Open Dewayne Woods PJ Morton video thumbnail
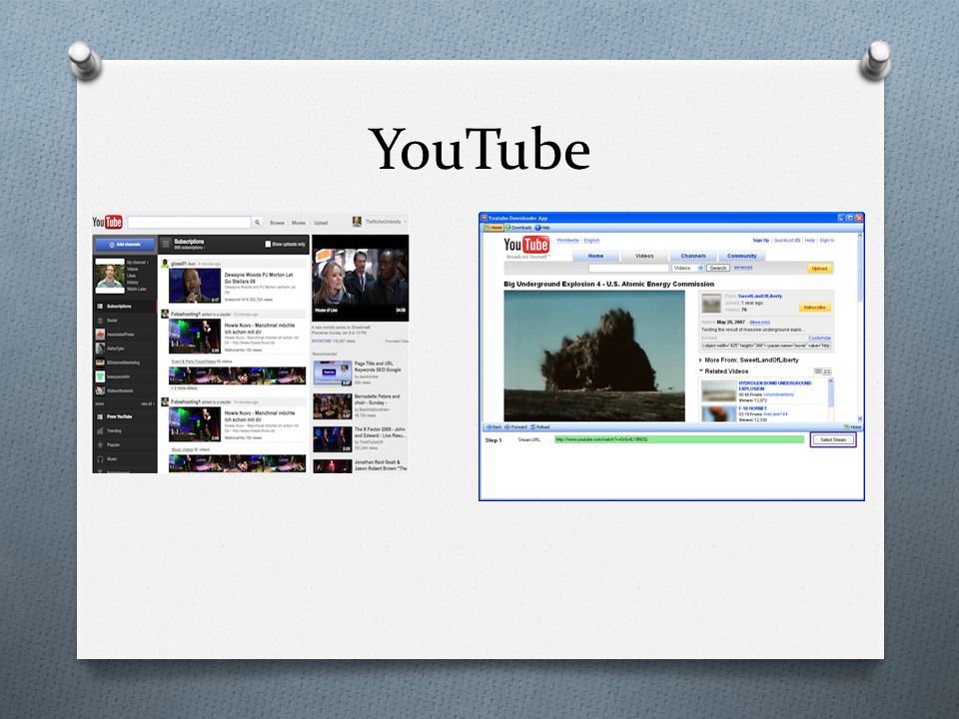The image size is (959, 719). point(195,286)
